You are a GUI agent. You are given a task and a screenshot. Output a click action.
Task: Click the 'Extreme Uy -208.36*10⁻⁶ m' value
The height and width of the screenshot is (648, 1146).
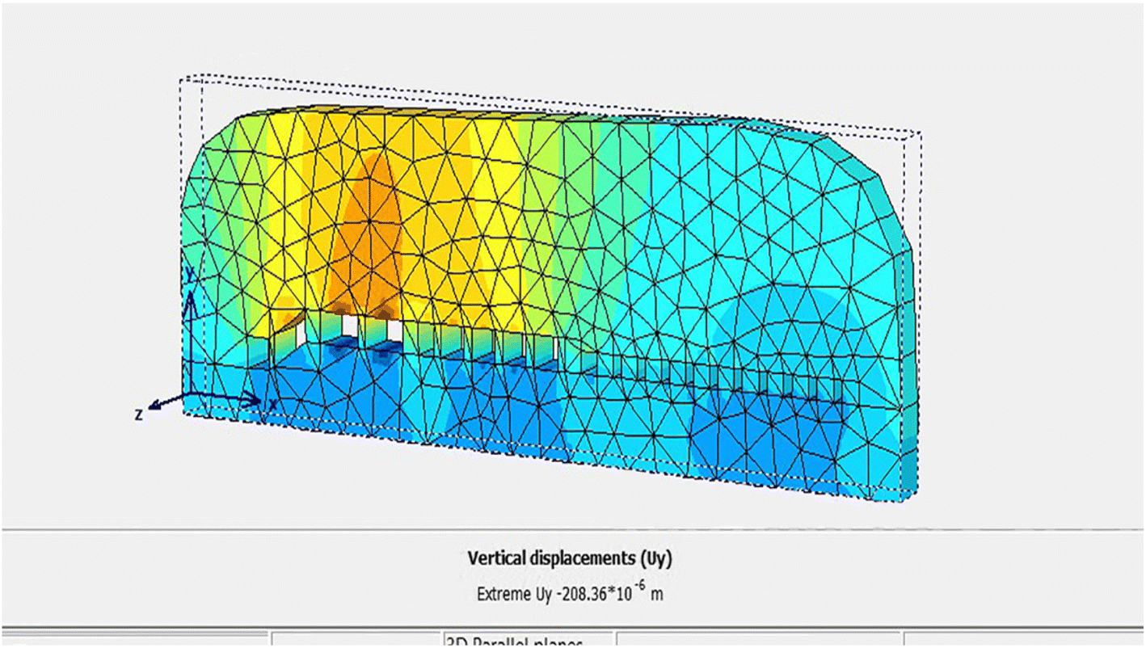pyautogui.click(x=570, y=593)
